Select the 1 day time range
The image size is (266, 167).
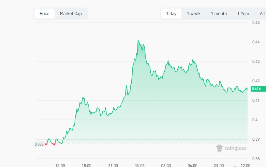171,14
